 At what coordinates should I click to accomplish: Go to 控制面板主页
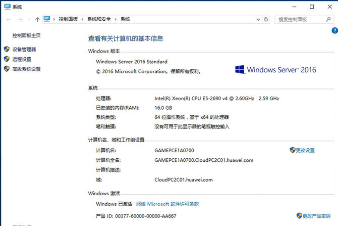(x=26, y=35)
